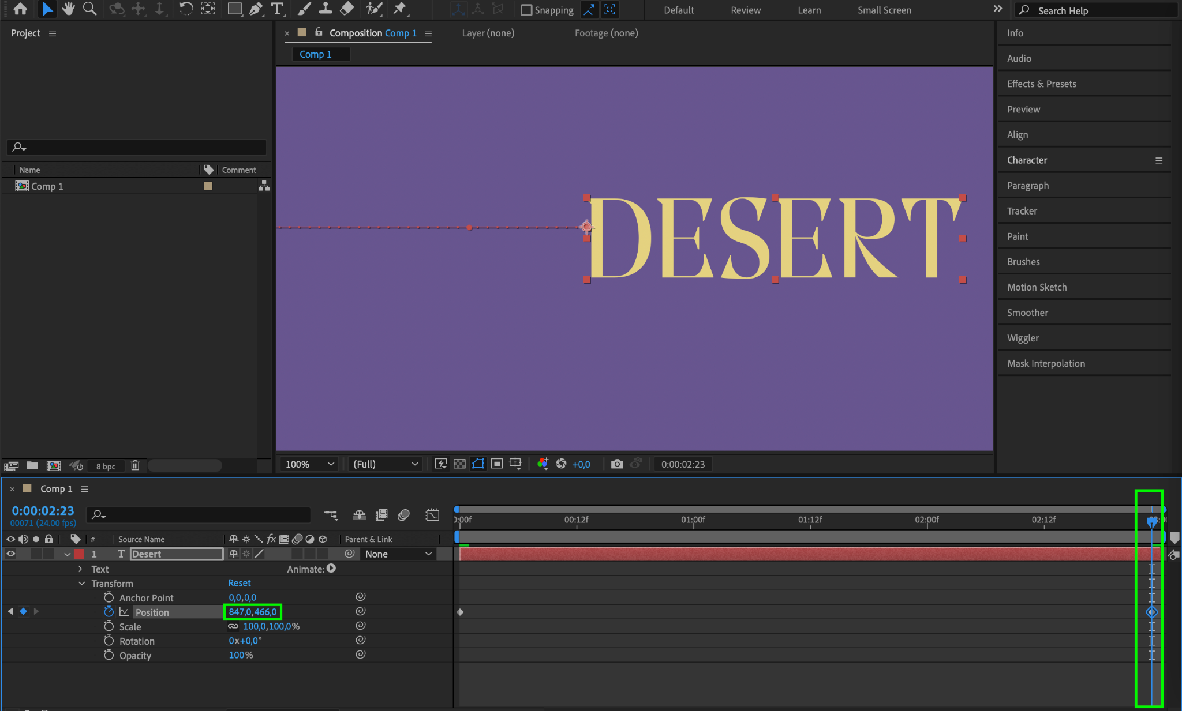Select the Puppet Pin tool
The width and height of the screenshot is (1182, 711).
(x=399, y=9)
